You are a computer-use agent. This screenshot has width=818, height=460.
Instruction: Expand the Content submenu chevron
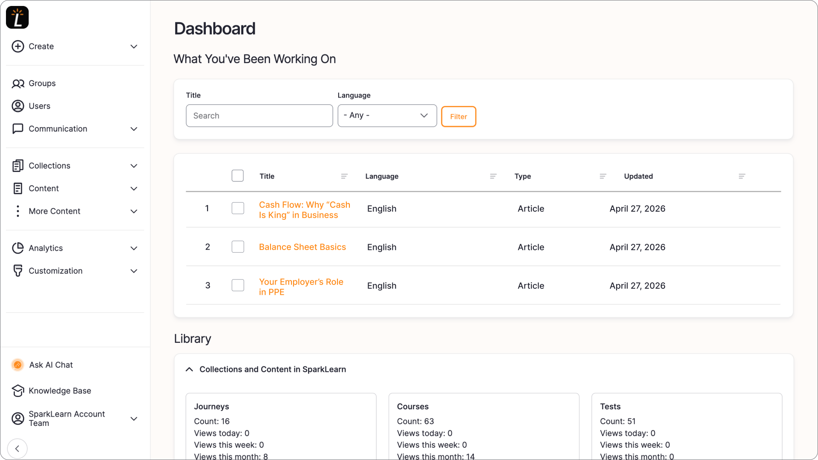(x=134, y=189)
